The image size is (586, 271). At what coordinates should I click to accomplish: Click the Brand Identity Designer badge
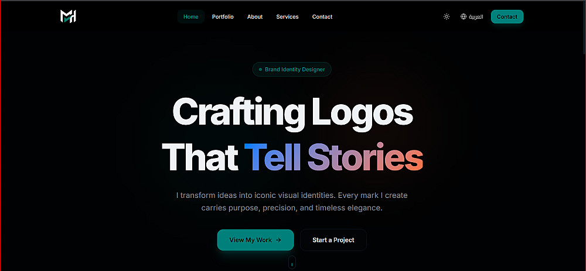tap(292, 70)
